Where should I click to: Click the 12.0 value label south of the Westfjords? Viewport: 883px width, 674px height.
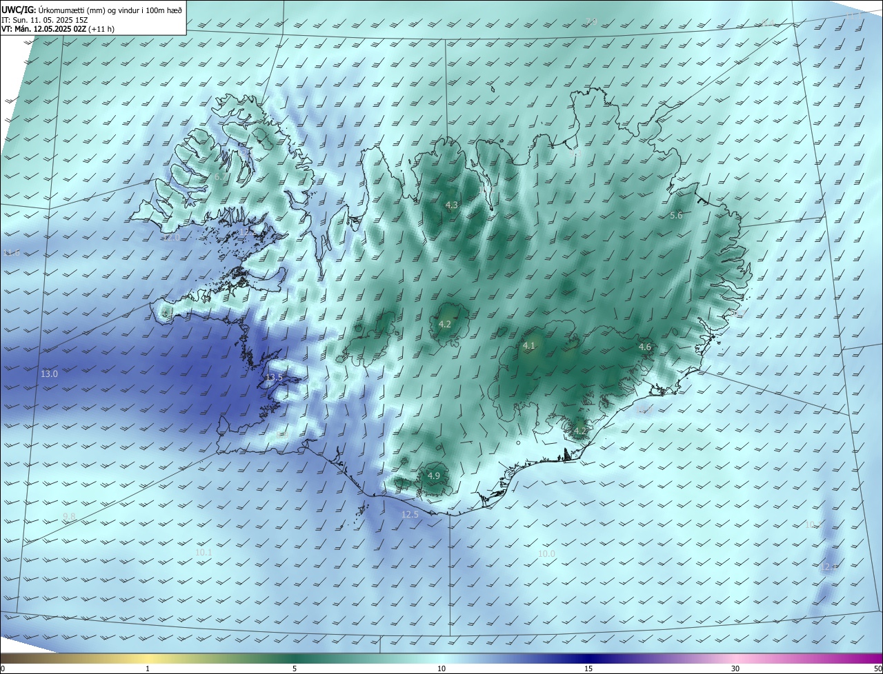click(x=170, y=238)
